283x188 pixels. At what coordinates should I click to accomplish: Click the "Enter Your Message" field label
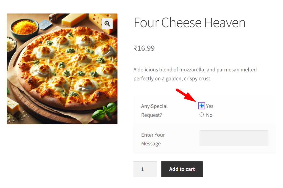(x=153, y=139)
